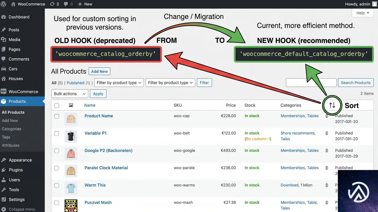This screenshot has width=378, height=212.
Task: Click the Cars car icon in the sidebar
Action: [x=4, y=69]
